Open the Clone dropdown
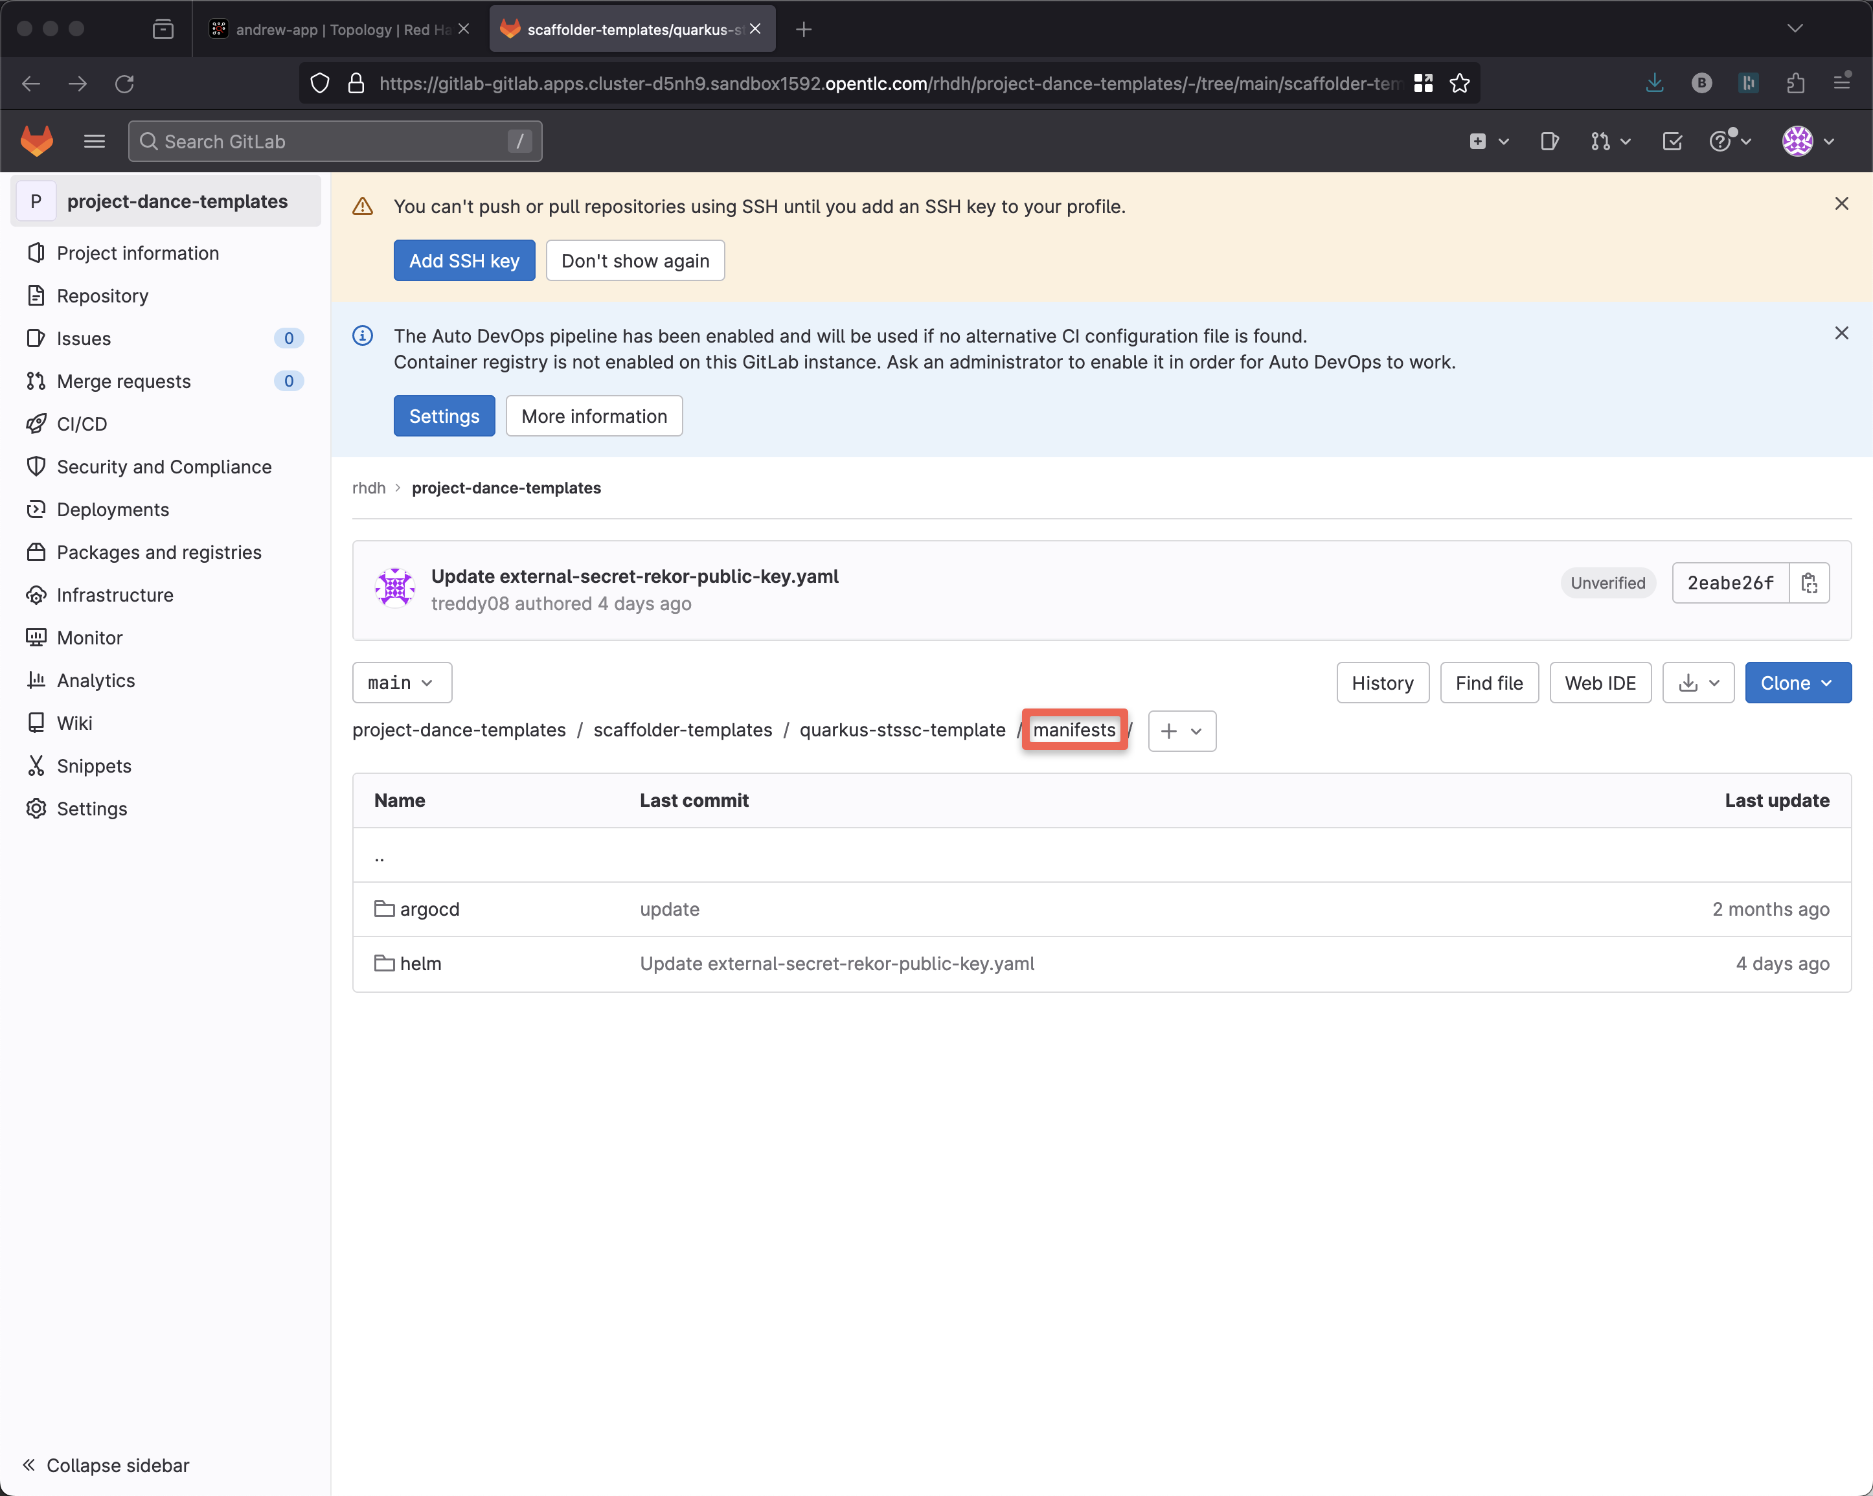 pos(1797,683)
